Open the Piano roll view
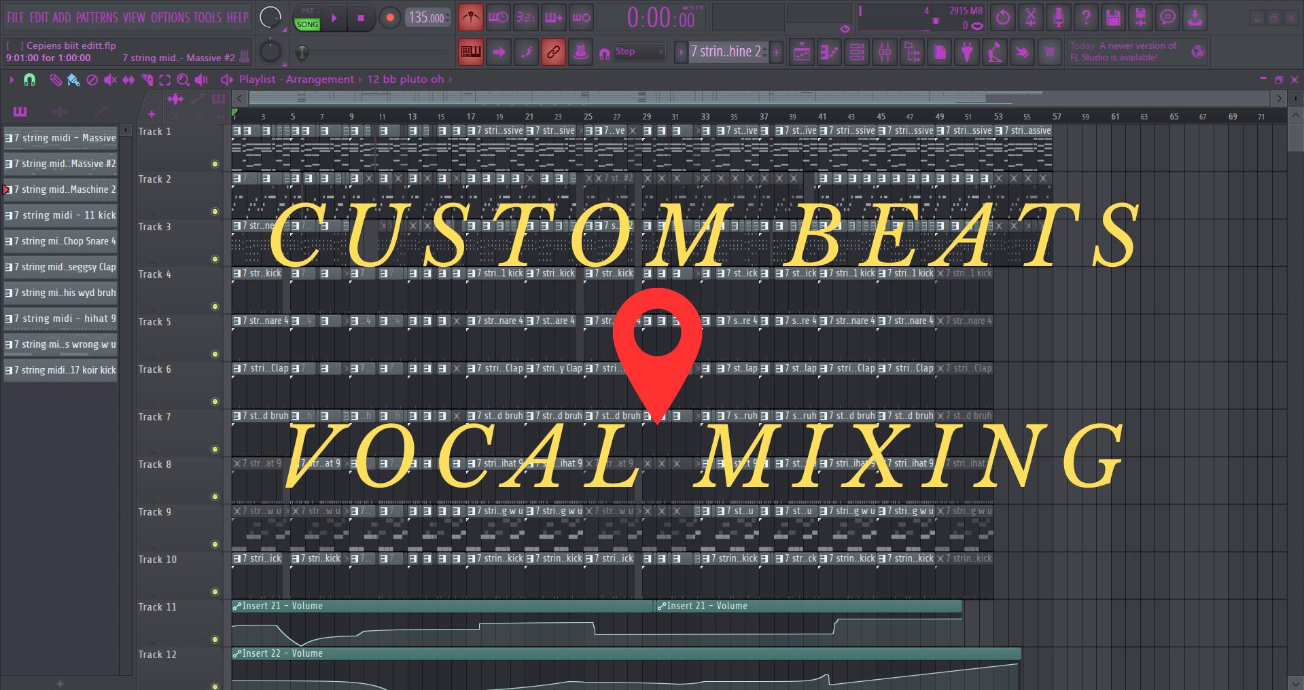Image resolution: width=1304 pixels, height=690 pixels. [829, 52]
